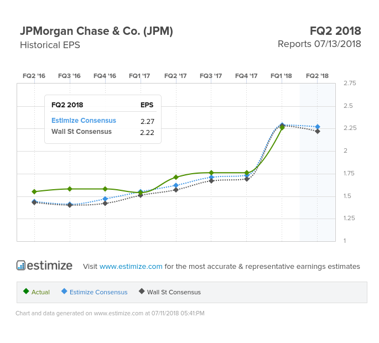Click the blue Estimize legend diamond
Viewport: 379px width, 343px height.
click(x=64, y=291)
